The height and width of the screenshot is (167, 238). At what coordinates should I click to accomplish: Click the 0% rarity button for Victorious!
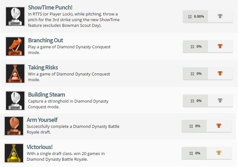point(194,153)
